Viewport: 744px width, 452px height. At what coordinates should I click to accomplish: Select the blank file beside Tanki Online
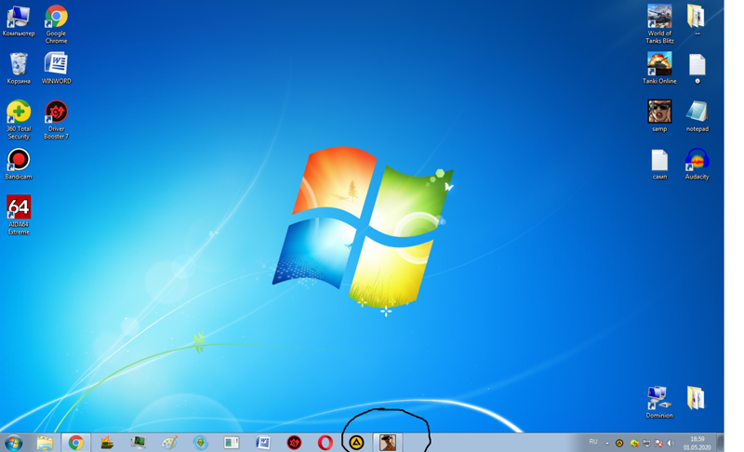click(x=697, y=68)
